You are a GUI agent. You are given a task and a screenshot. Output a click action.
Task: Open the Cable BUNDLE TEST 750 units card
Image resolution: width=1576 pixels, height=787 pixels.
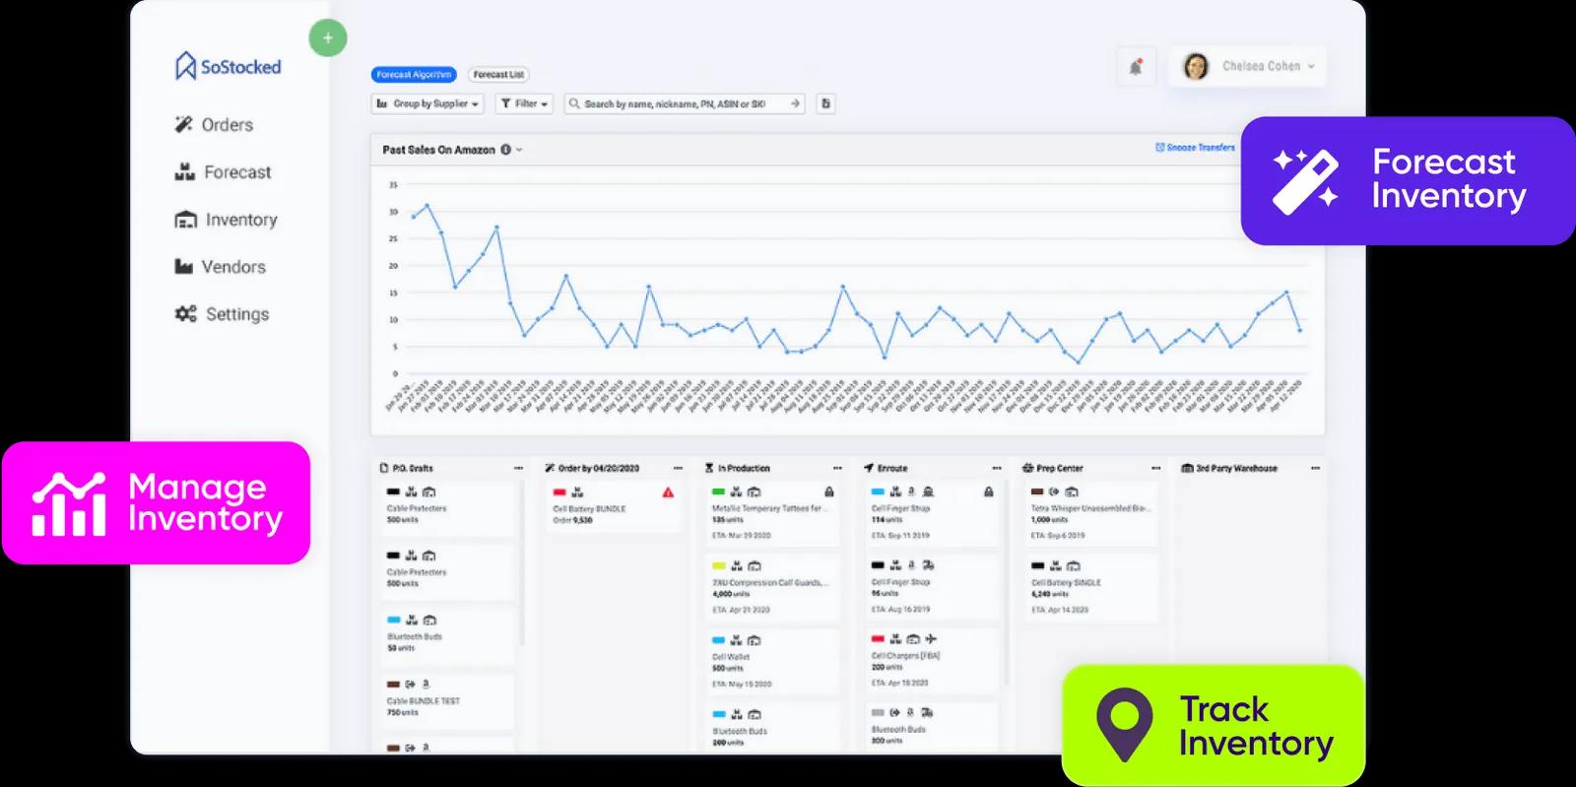448,699
